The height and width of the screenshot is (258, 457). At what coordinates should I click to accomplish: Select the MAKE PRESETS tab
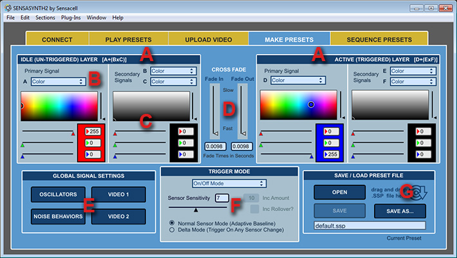tap(289, 39)
